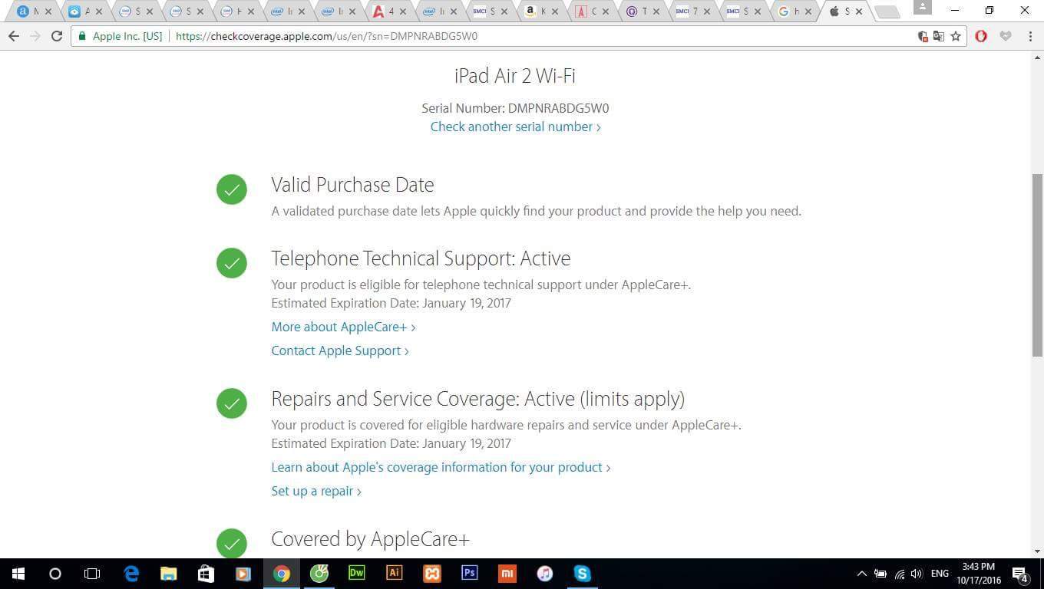Open Cortana search circle on taskbar
The height and width of the screenshot is (589, 1044).
(x=55, y=573)
